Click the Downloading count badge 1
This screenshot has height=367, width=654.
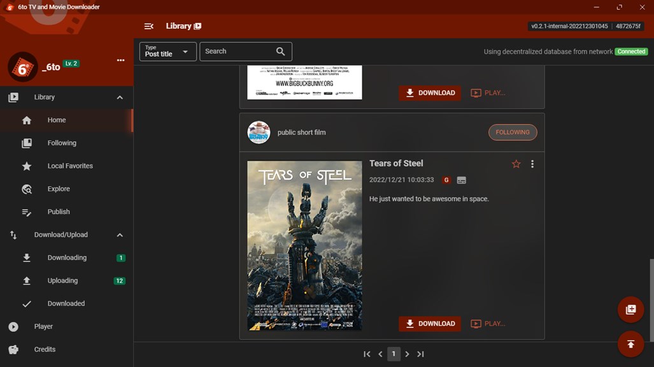121,258
